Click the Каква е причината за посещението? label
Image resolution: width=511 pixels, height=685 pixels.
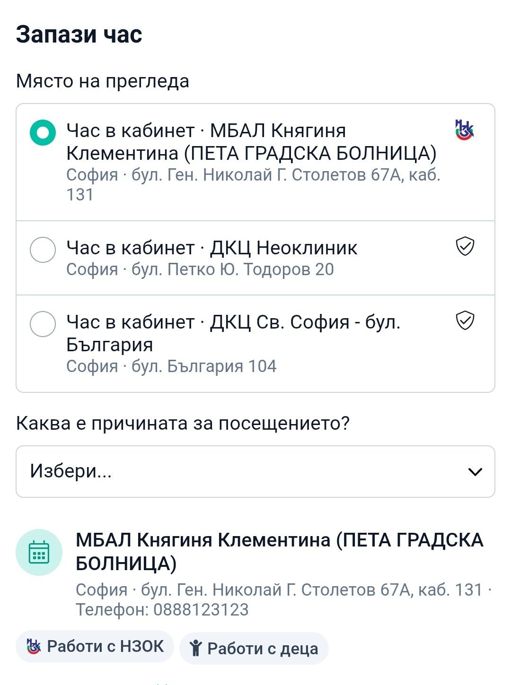coord(183,423)
